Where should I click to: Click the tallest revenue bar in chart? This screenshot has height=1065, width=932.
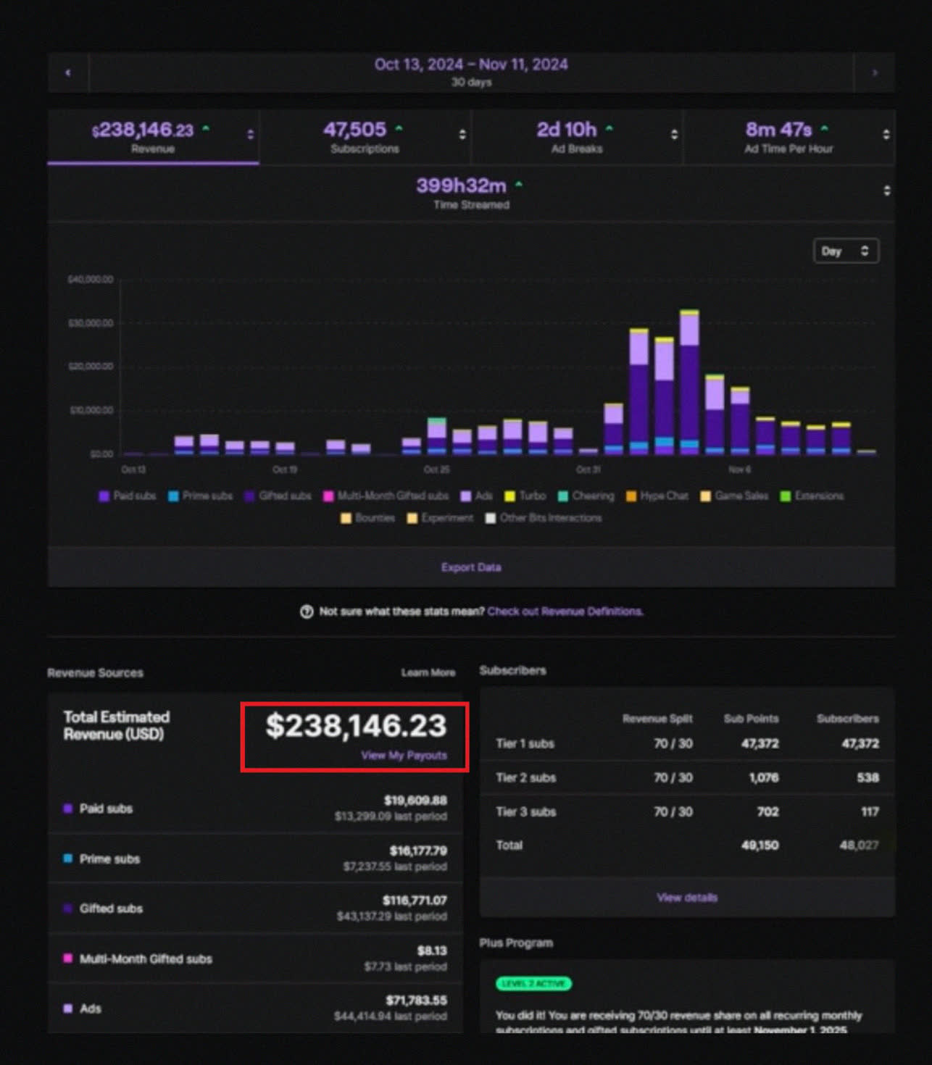(689, 384)
